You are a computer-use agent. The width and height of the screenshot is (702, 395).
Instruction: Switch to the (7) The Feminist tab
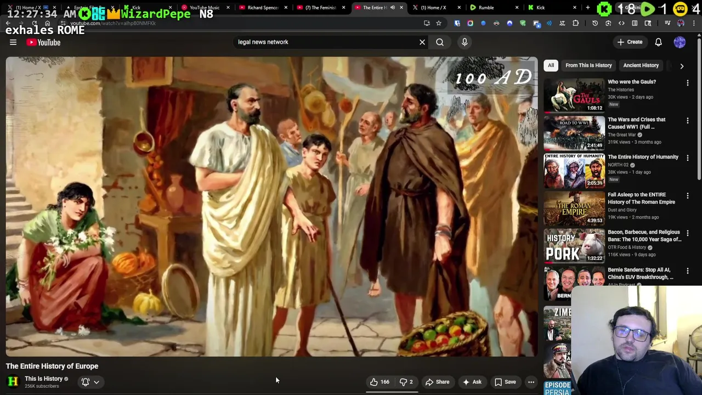[x=320, y=8]
